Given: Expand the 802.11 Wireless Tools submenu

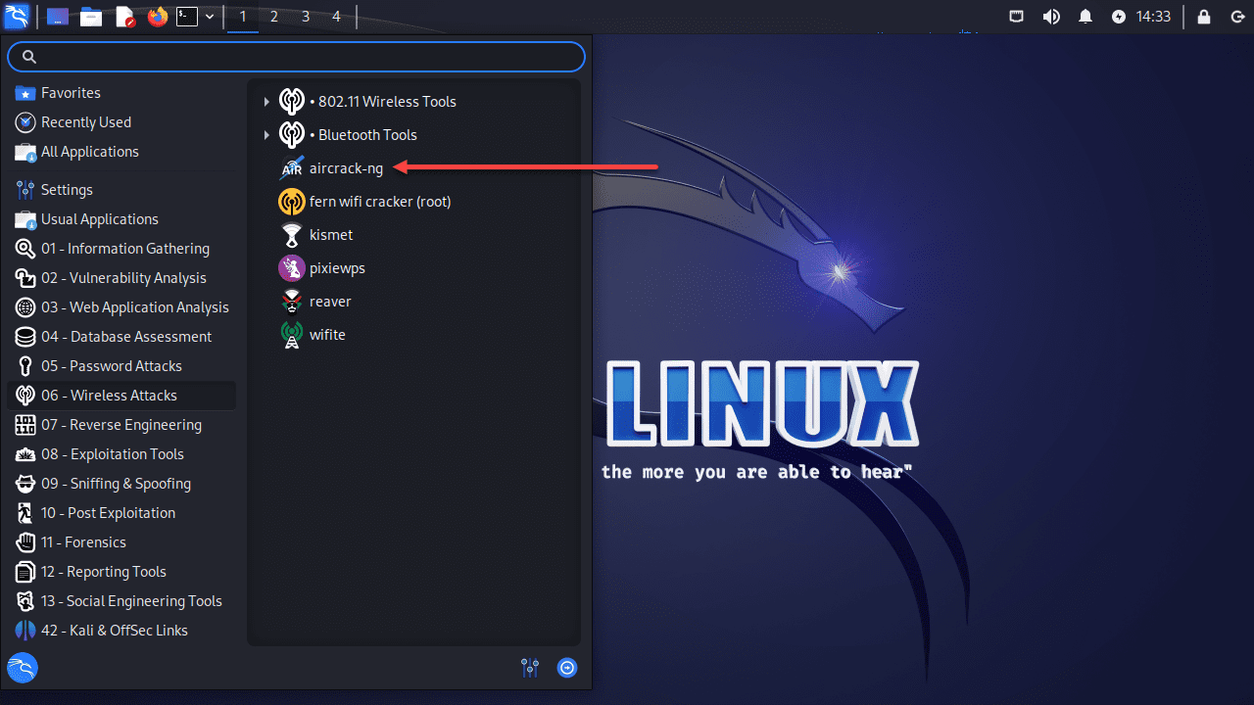Looking at the screenshot, I should 266,102.
